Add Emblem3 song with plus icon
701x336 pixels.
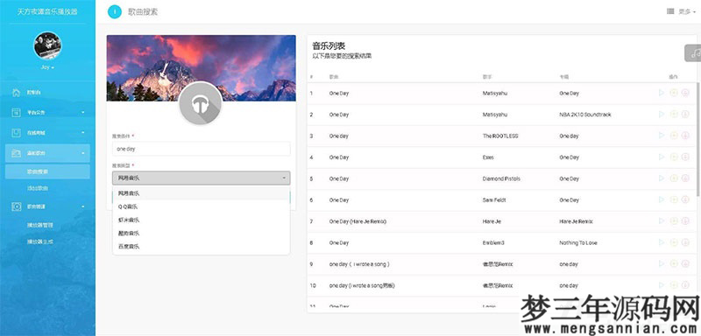point(674,242)
